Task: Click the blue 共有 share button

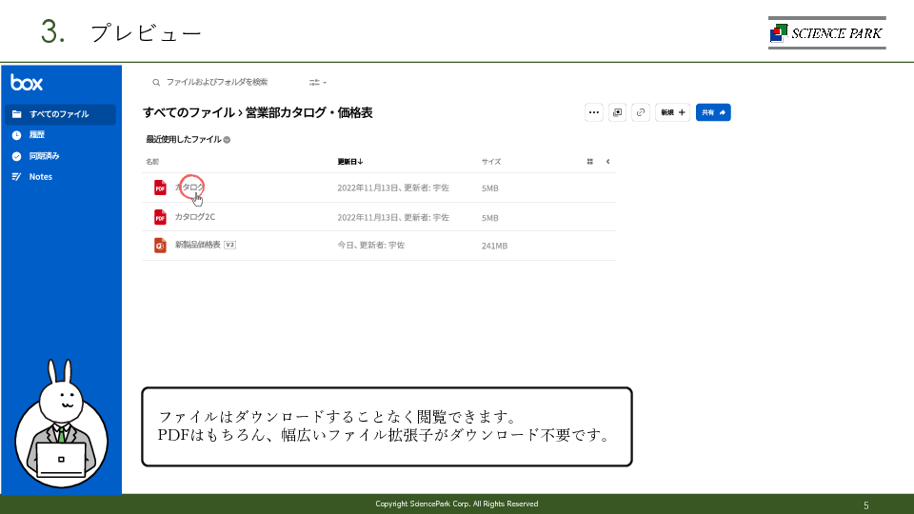Action: coord(713,112)
